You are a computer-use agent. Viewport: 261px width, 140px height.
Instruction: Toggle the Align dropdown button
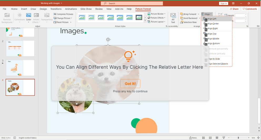(207, 14)
